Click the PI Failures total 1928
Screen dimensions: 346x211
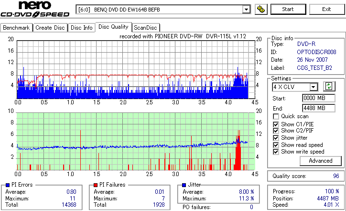(x=159, y=205)
